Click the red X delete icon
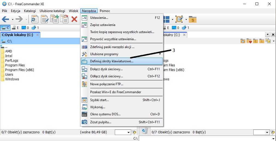 click(74, 19)
